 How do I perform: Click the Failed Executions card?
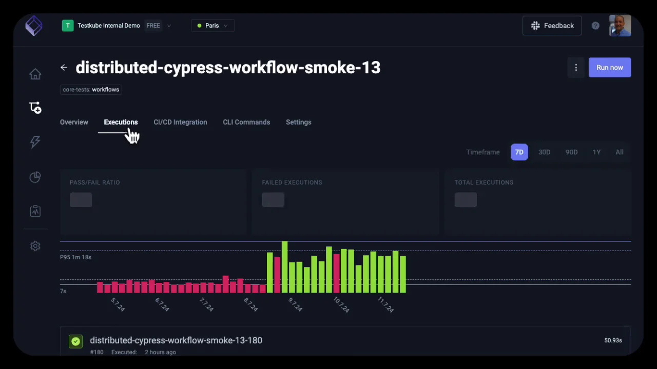pyautogui.click(x=345, y=202)
